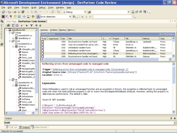Select the DoRandomize method in tree
The image size is (177, 133).
[x=27, y=96]
